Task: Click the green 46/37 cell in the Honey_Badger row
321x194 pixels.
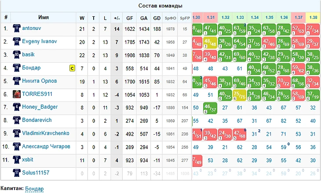Action: pyautogui.click(x=210, y=108)
